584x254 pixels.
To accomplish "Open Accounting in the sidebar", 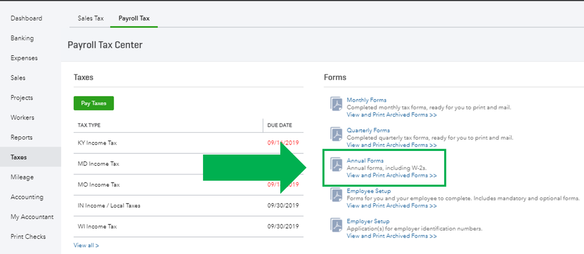I will coord(27,197).
